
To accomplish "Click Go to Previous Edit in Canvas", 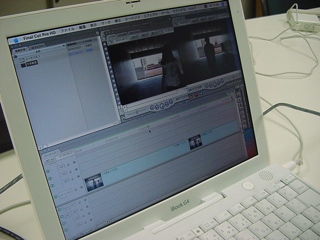I will click(206, 86).
